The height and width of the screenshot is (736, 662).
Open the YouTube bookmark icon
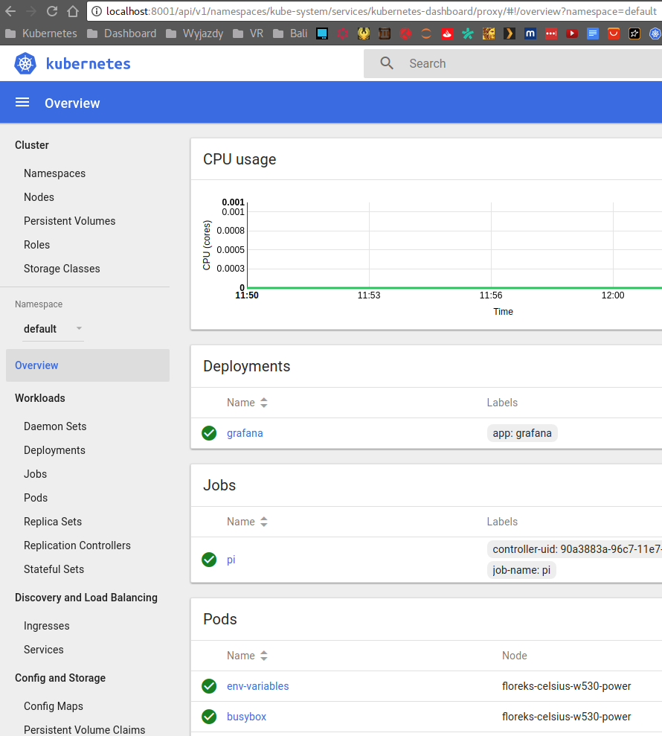[571, 33]
